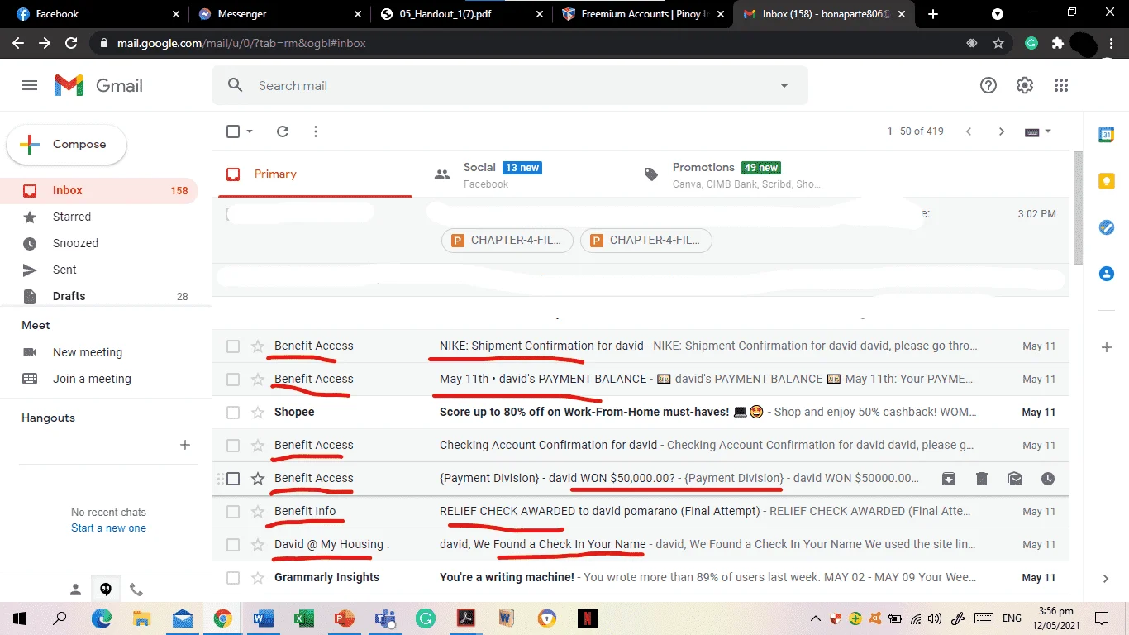Reload the browser page
Screen dimensions: 1129x635
click(x=71, y=43)
